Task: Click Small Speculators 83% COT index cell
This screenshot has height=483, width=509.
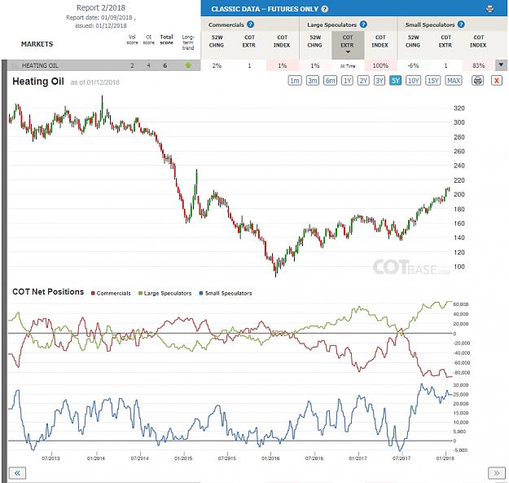Action: click(479, 65)
